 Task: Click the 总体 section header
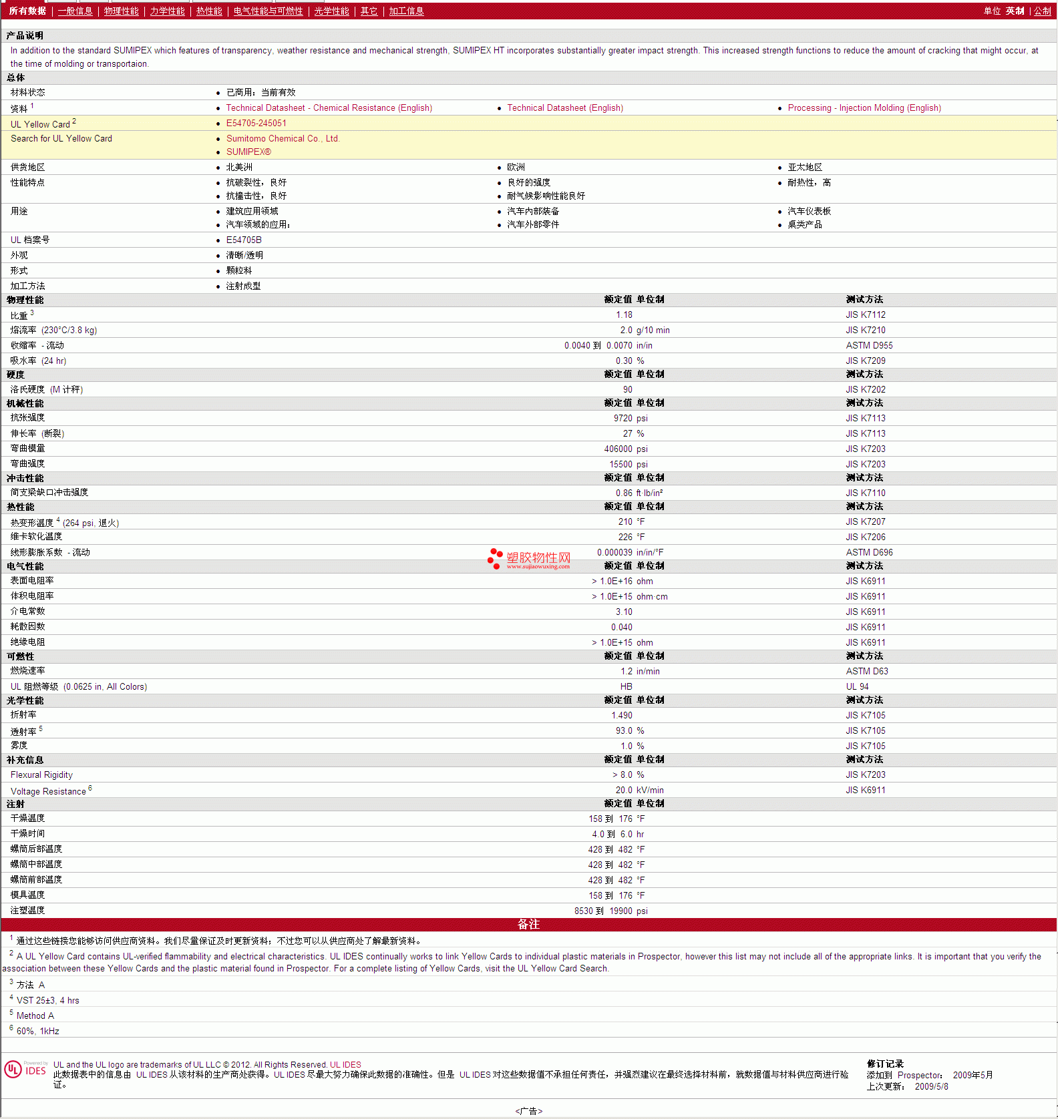[15, 77]
